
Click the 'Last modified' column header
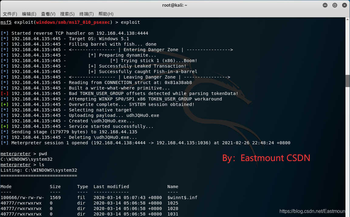(111, 187)
